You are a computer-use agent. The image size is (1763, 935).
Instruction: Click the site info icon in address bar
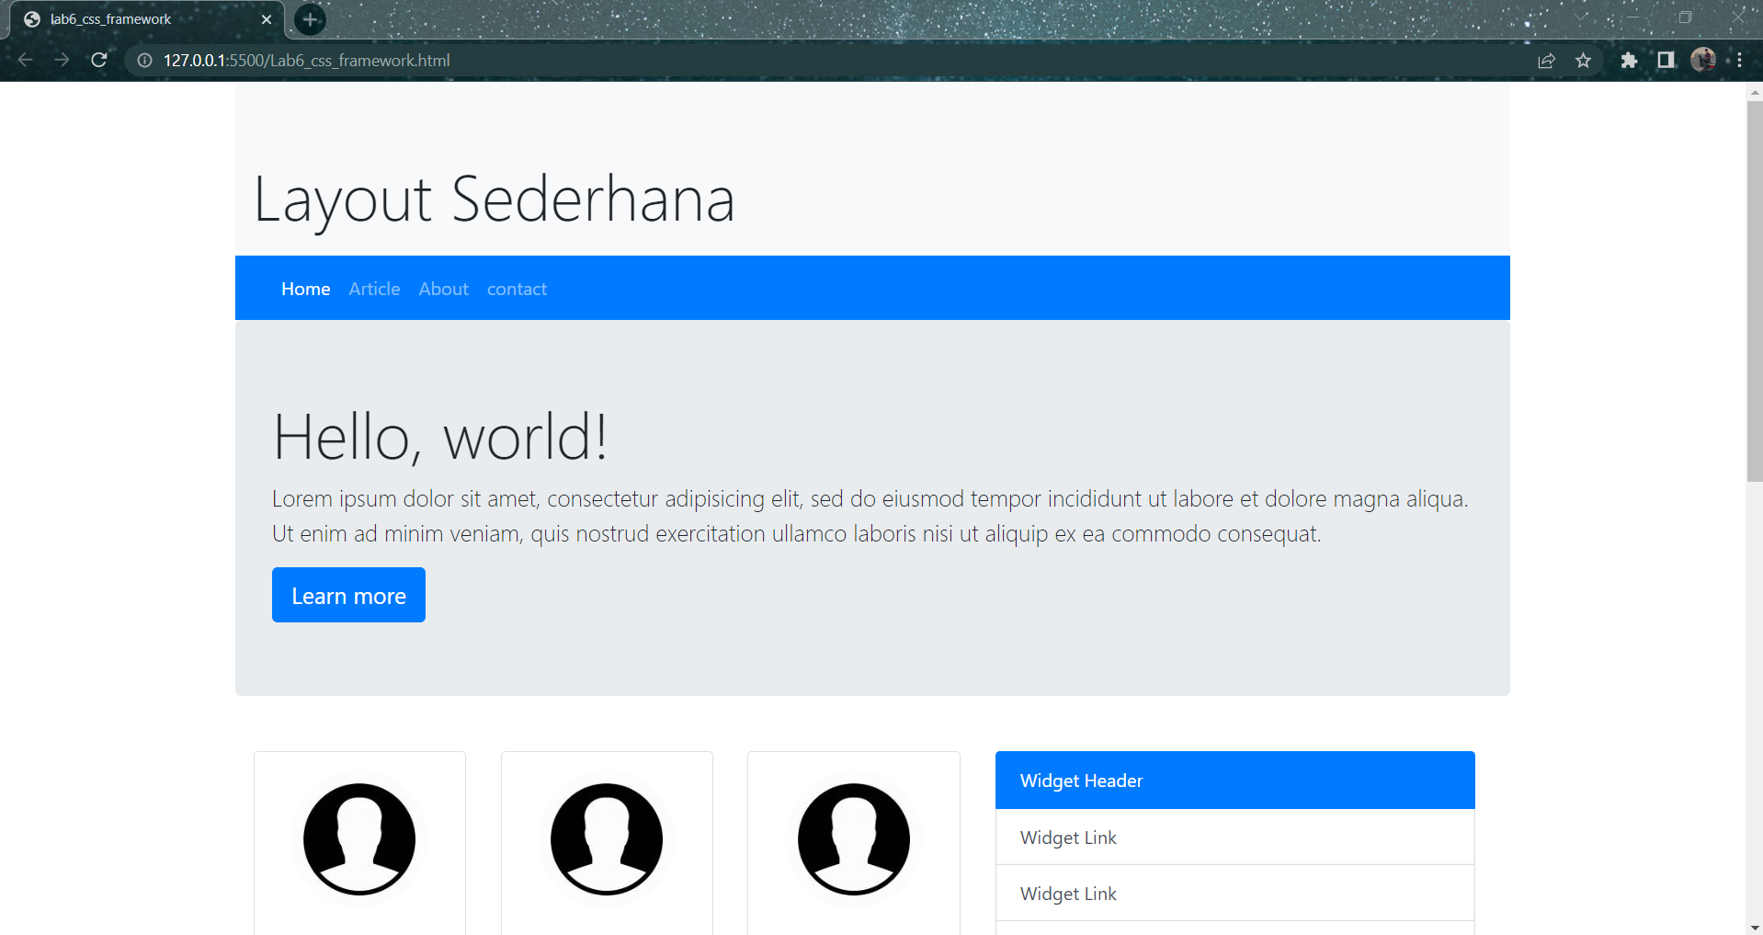(x=143, y=60)
